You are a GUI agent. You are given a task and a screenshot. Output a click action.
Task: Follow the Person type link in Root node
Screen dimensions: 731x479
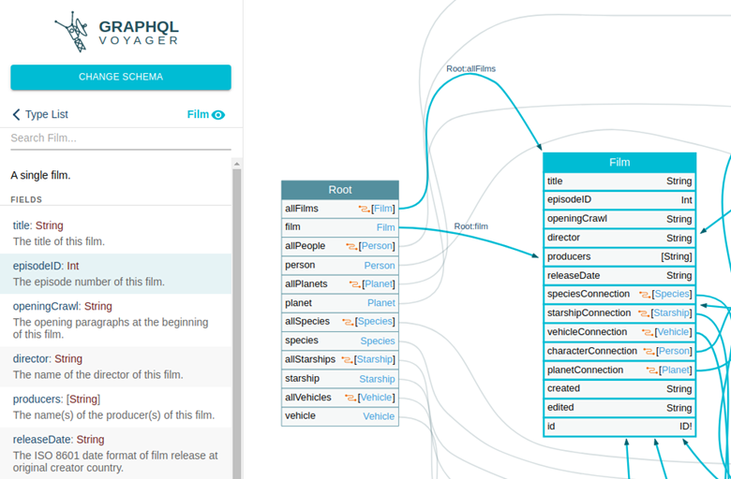[x=380, y=266]
